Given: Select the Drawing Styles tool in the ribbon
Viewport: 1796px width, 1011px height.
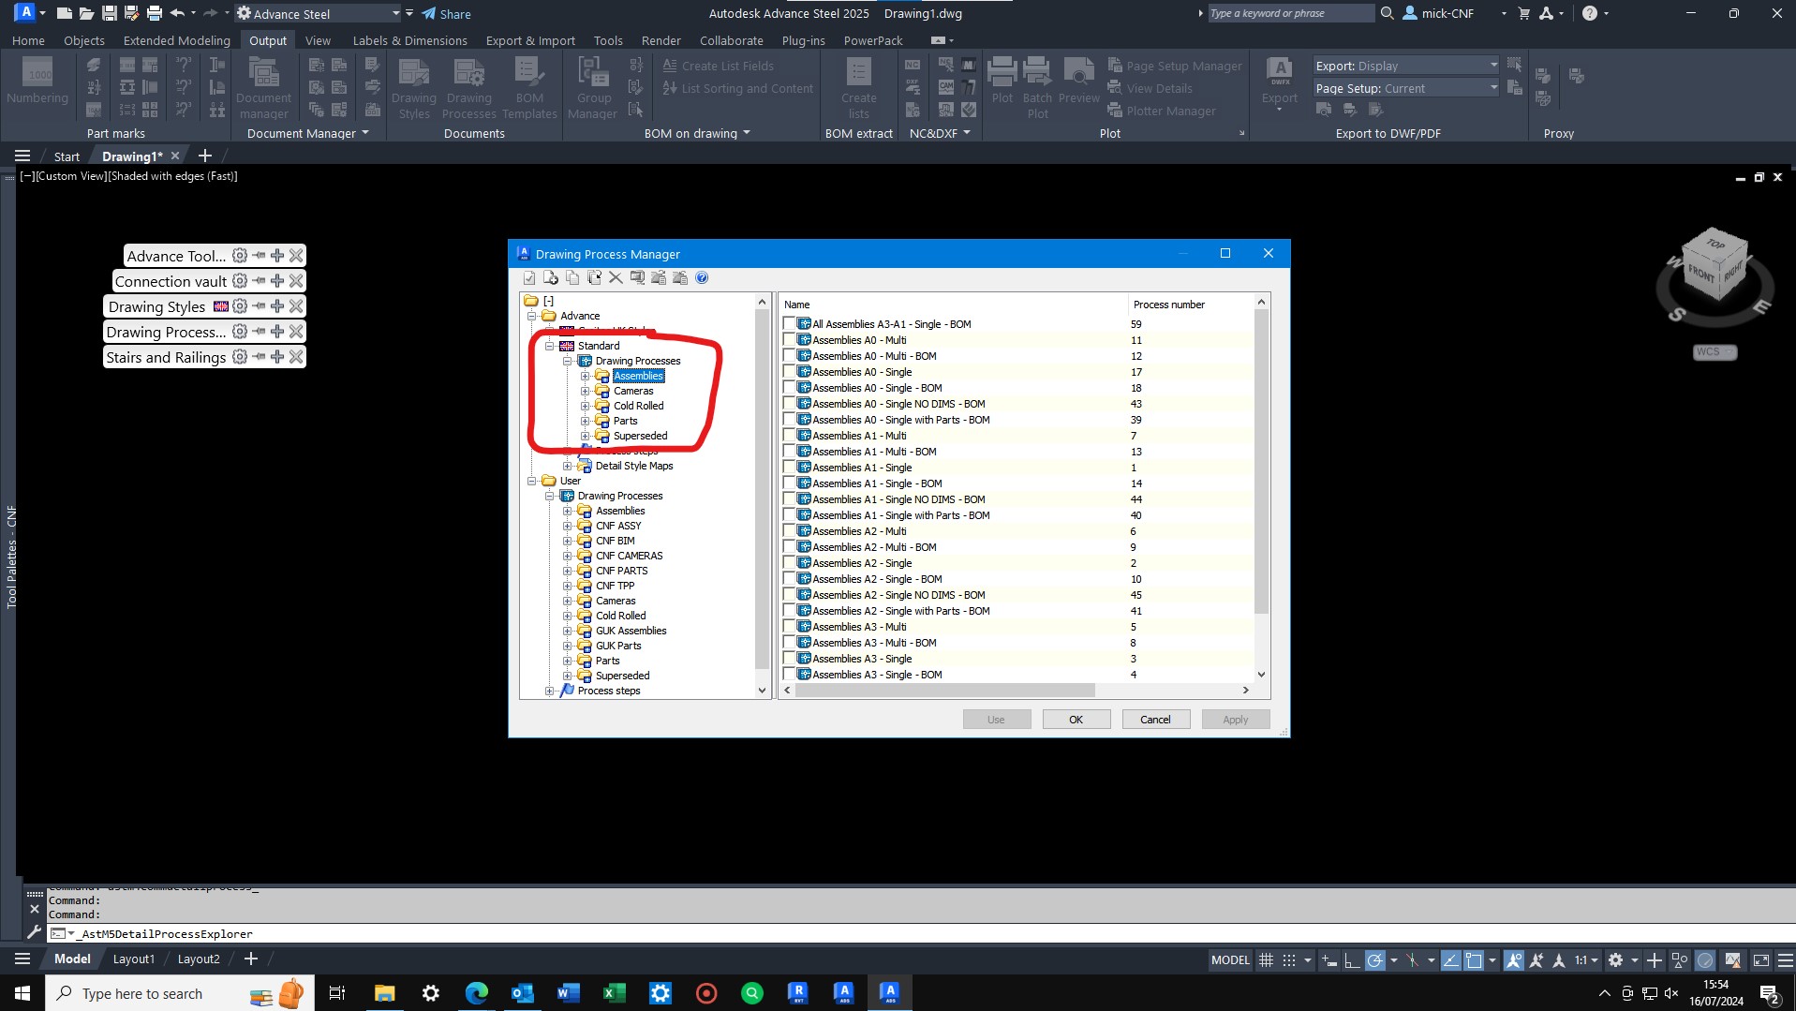Looking at the screenshot, I should [x=414, y=86].
